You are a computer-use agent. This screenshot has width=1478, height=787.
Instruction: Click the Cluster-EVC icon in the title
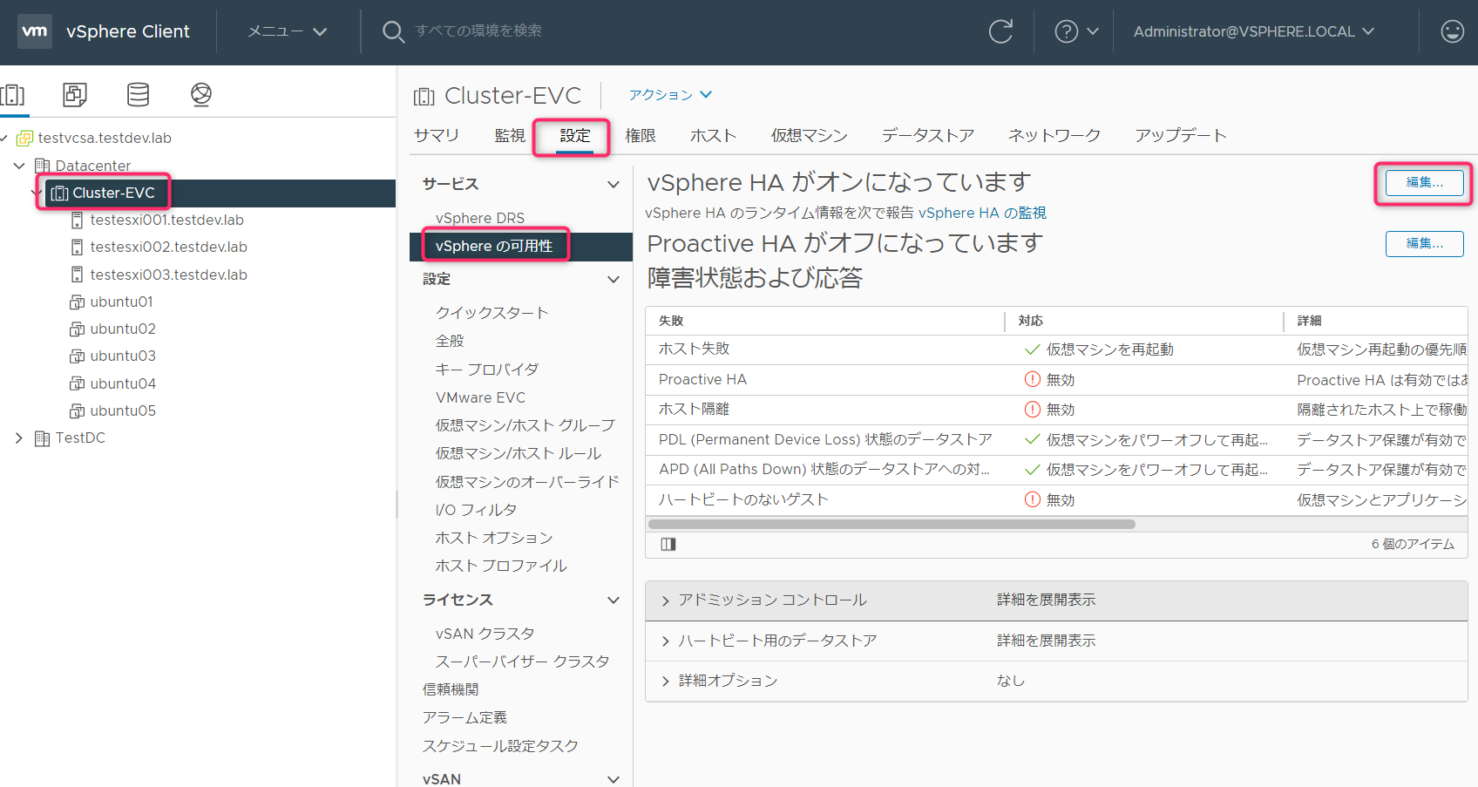pyautogui.click(x=424, y=96)
